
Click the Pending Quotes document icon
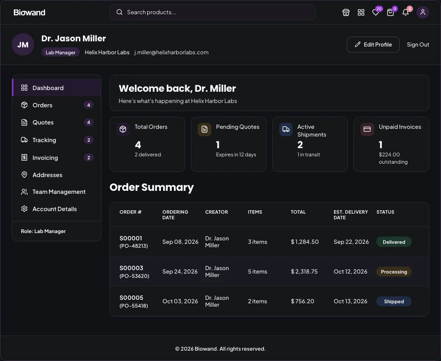click(x=205, y=129)
